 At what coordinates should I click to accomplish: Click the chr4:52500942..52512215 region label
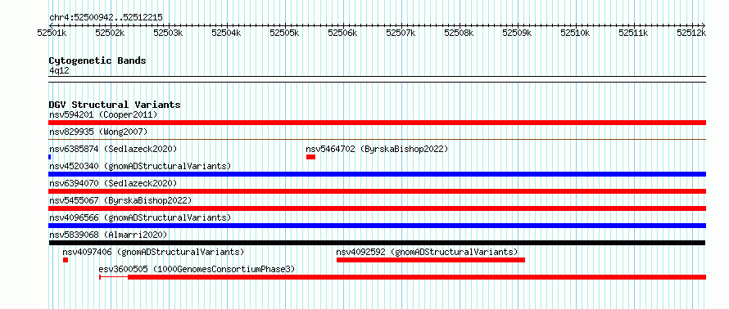click(106, 18)
